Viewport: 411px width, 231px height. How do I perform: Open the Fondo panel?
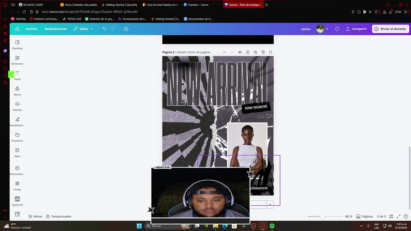(x=17, y=186)
